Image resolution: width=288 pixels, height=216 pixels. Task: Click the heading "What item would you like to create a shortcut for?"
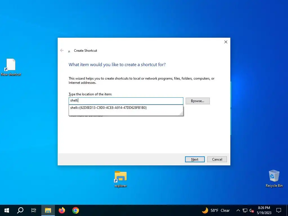pyautogui.click(x=117, y=65)
